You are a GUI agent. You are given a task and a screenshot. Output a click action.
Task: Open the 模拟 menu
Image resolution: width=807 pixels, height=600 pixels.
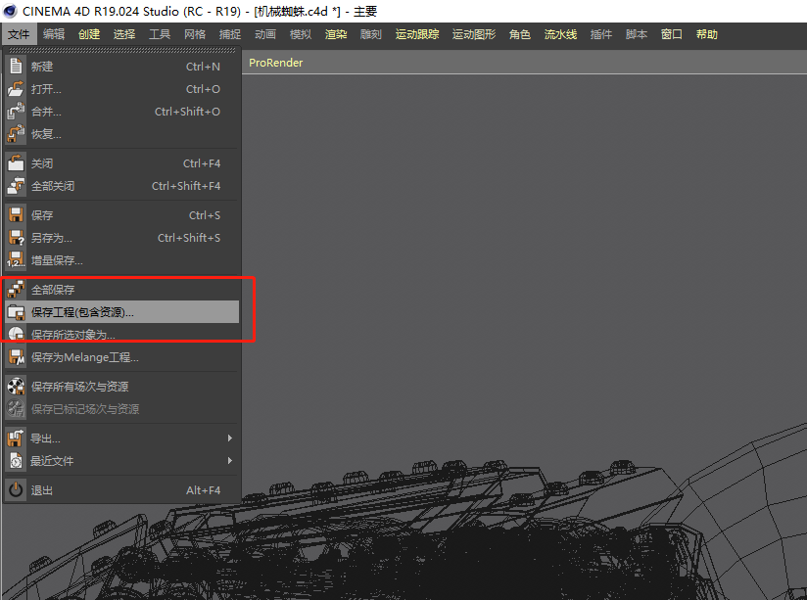301,34
